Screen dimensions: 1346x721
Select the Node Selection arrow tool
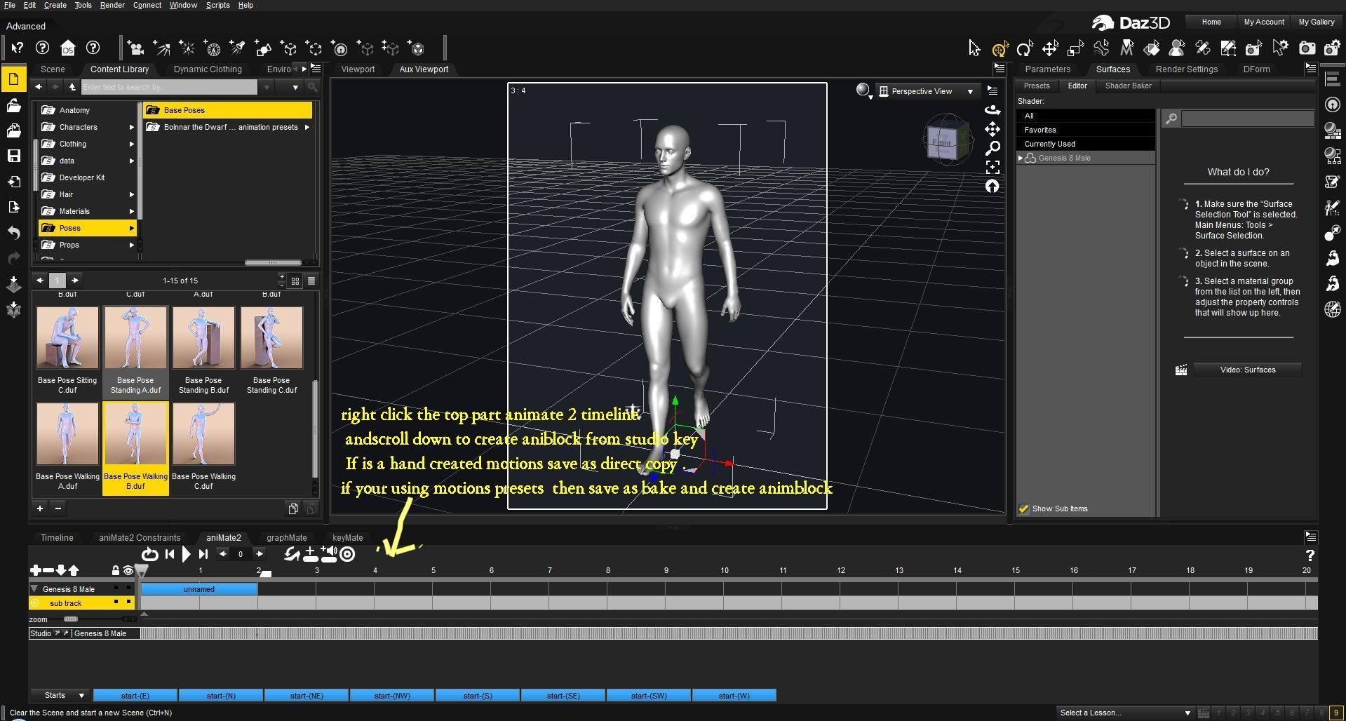click(x=974, y=48)
